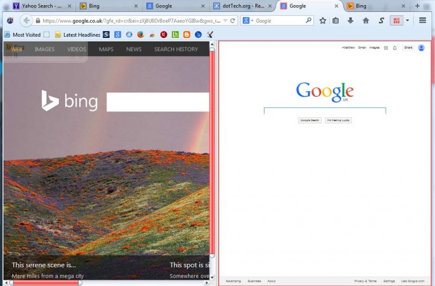Open the Downloads arrow icon

click(351, 20)
